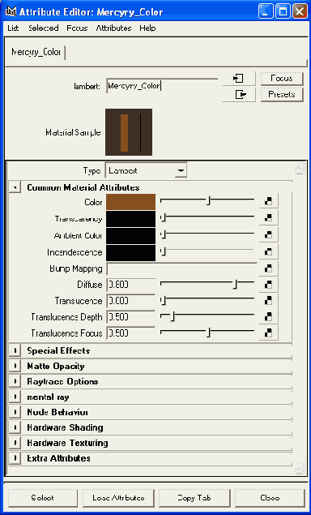Expand the Extra Attributes section
This screenshot has width=311, height=515.
[x=15, y=458]
